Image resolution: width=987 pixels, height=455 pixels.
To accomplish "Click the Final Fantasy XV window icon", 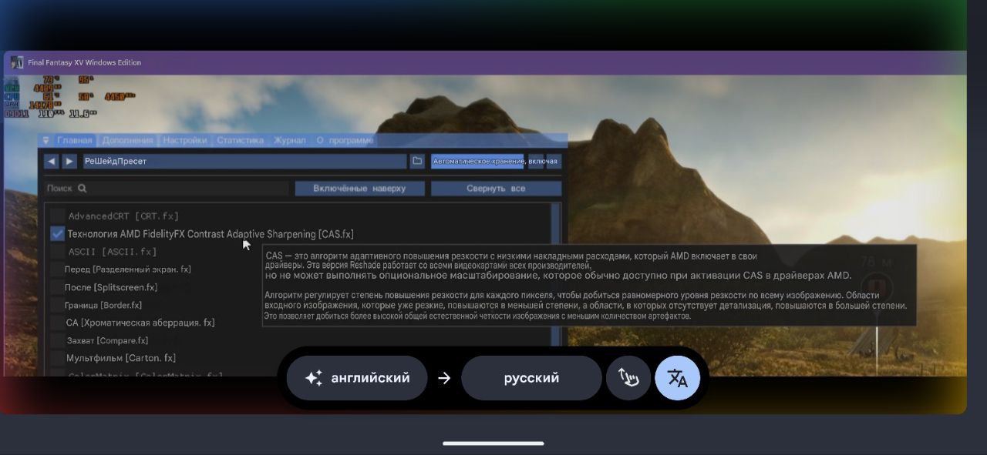I will click(x=17, y=62).
